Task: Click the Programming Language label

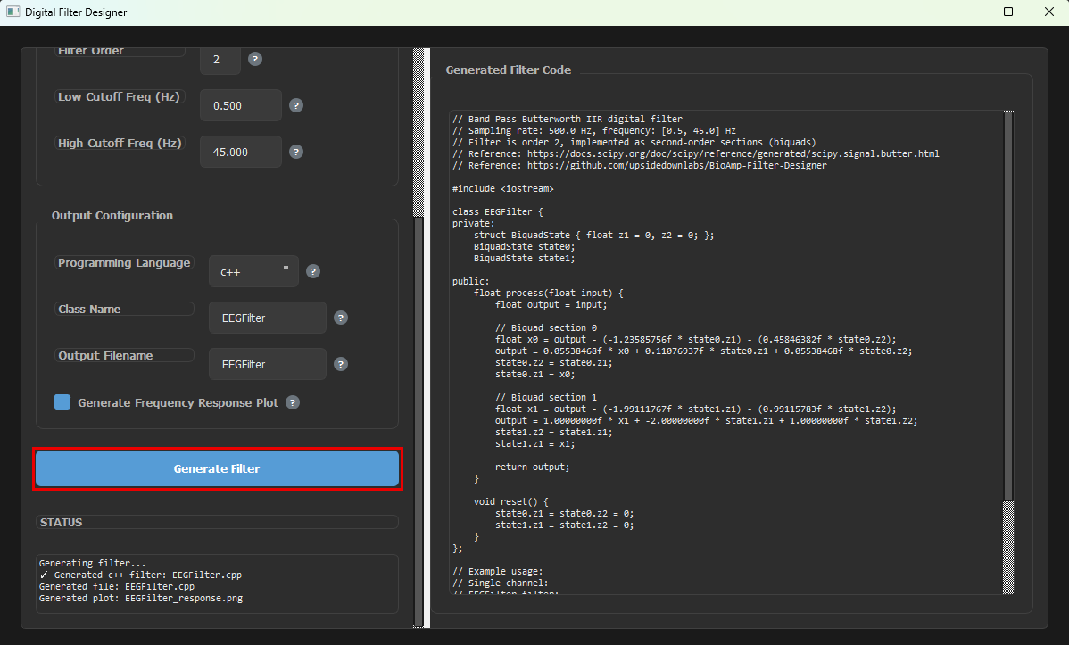Action: coord(124,263)
